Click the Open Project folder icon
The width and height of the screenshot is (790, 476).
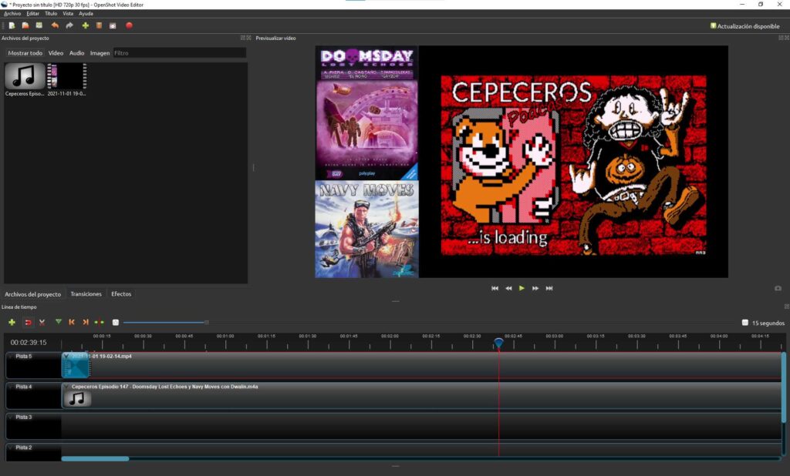click(x=25, y=25)
